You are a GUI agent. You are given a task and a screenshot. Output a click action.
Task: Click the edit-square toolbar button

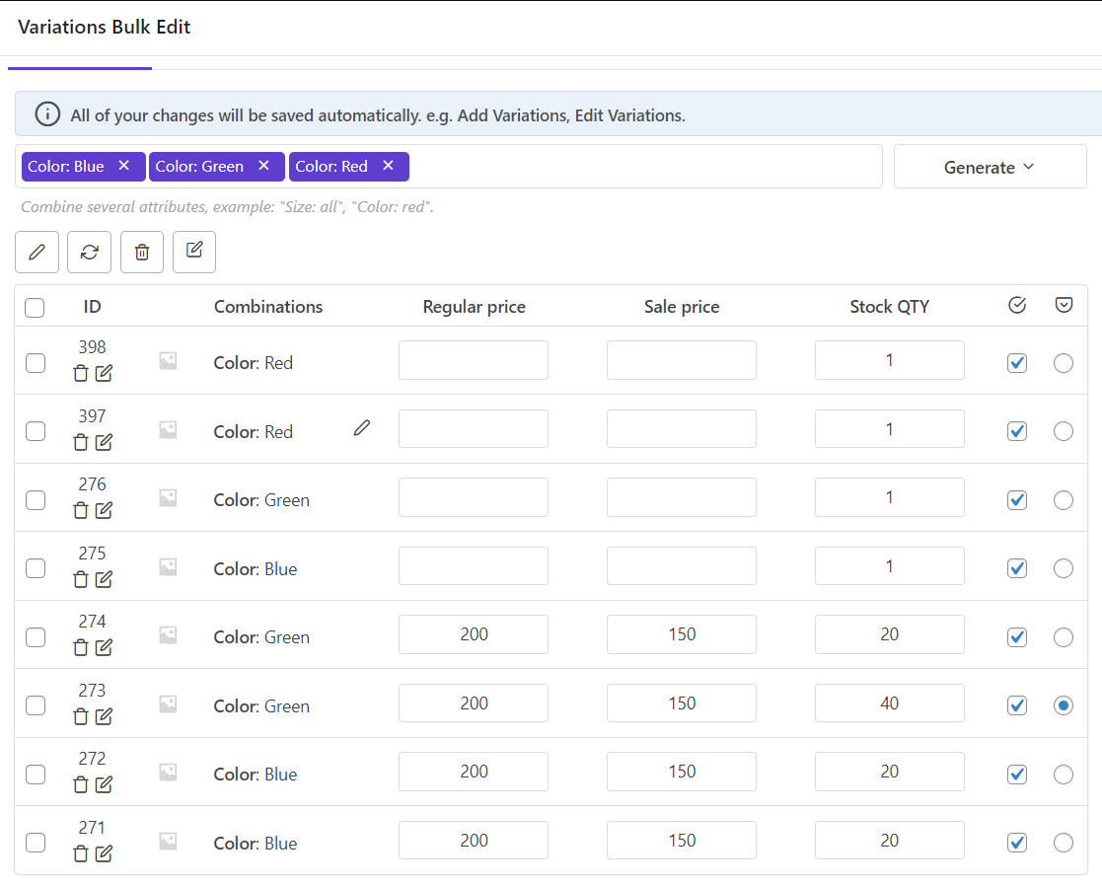tap(194, 252)
